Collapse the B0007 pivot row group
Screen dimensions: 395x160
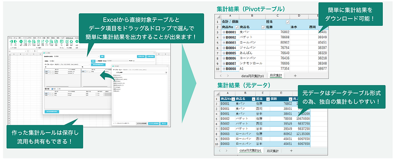point(224,63)
